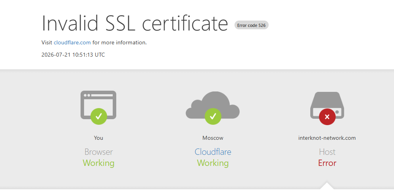The height and width of the screenshot is (196, 394).
Task: Click the timestamp 2026-07-21 10:51:13 UTC
Action: (x=73, y=55)
